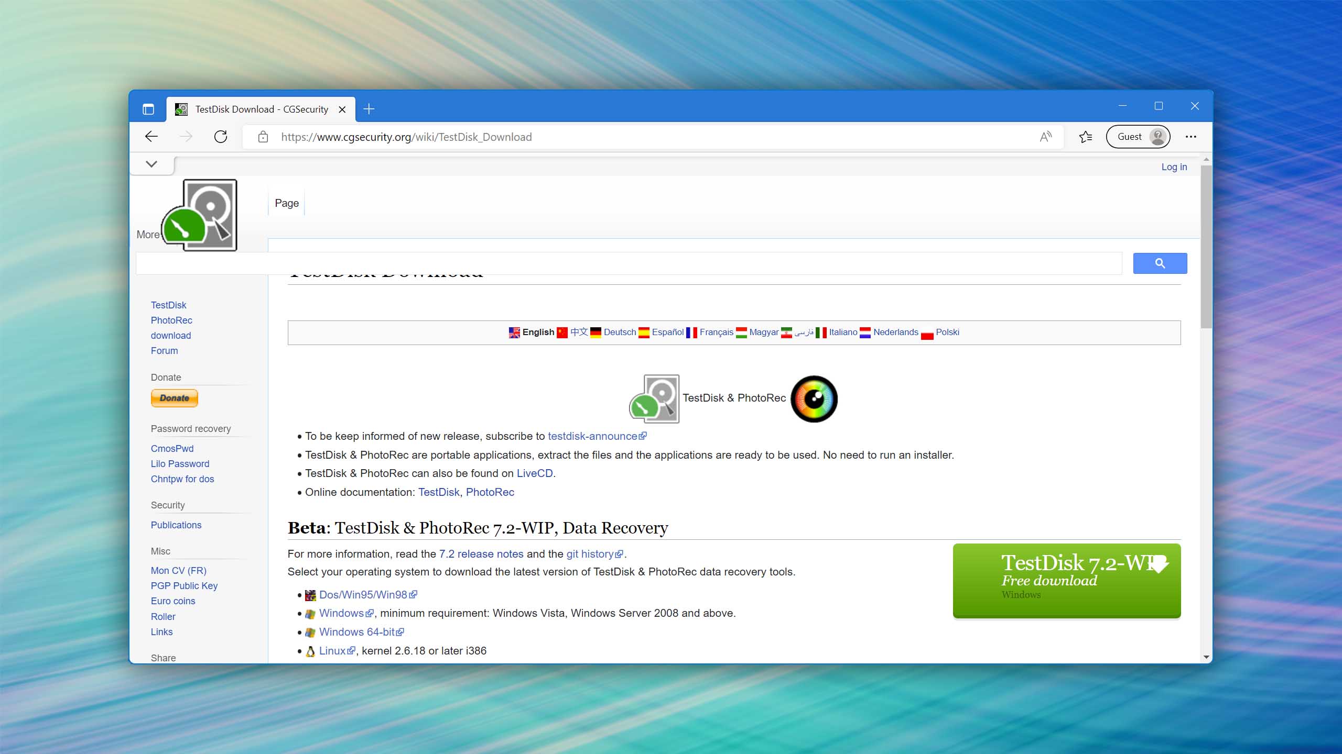
Task: Click the browser back arrow
Action: 151,137
